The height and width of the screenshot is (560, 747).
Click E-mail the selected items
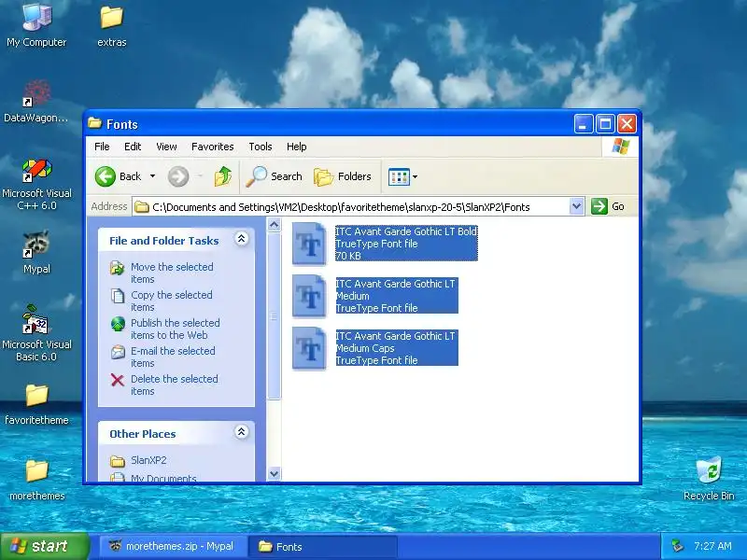point(173,357)
